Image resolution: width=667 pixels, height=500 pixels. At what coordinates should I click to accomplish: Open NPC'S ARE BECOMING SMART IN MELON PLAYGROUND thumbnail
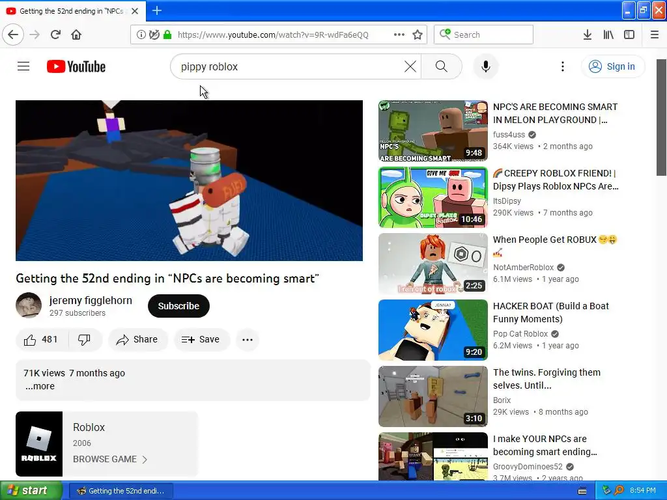433,131
